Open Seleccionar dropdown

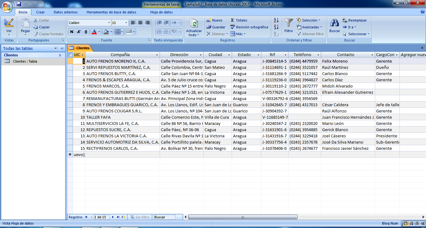point(356,34)
